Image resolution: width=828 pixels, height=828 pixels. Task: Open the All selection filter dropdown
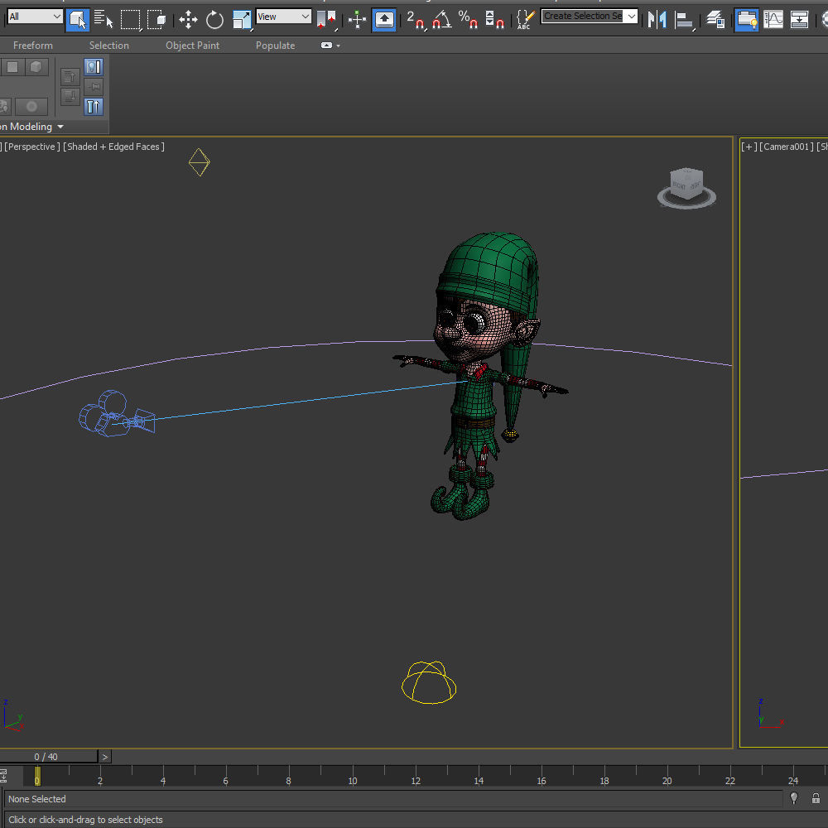pyautogui.click(x=35, y=17)
